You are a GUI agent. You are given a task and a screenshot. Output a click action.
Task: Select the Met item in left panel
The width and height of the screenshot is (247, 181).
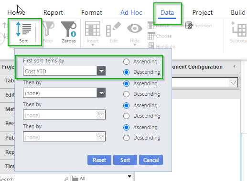coord(7,109)
